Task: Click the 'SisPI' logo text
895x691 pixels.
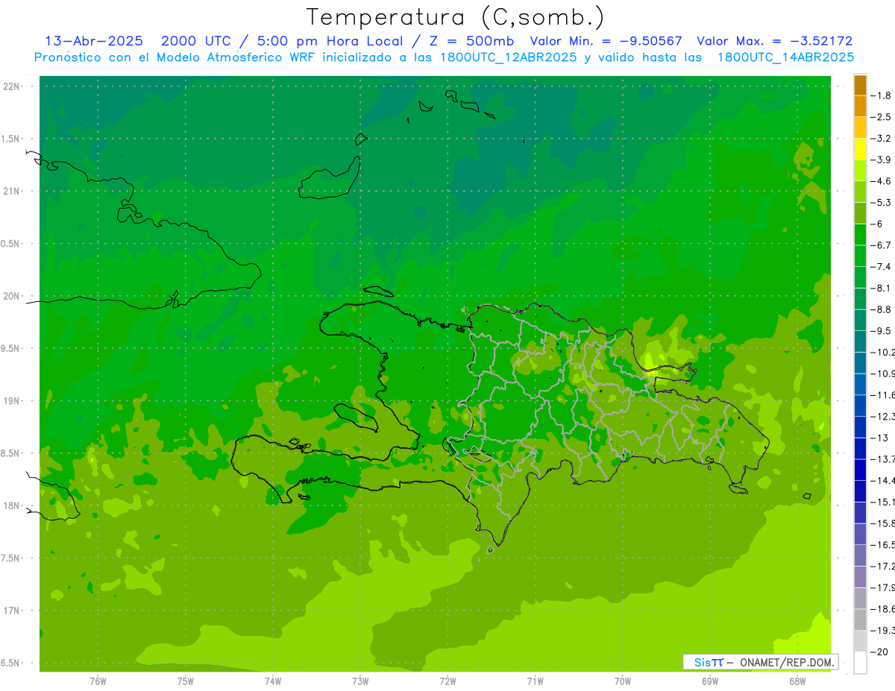Action: click(709, 662)
